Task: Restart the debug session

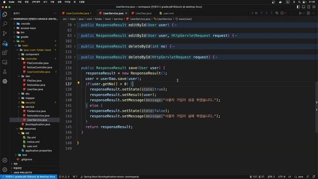Action: (277, 13)
